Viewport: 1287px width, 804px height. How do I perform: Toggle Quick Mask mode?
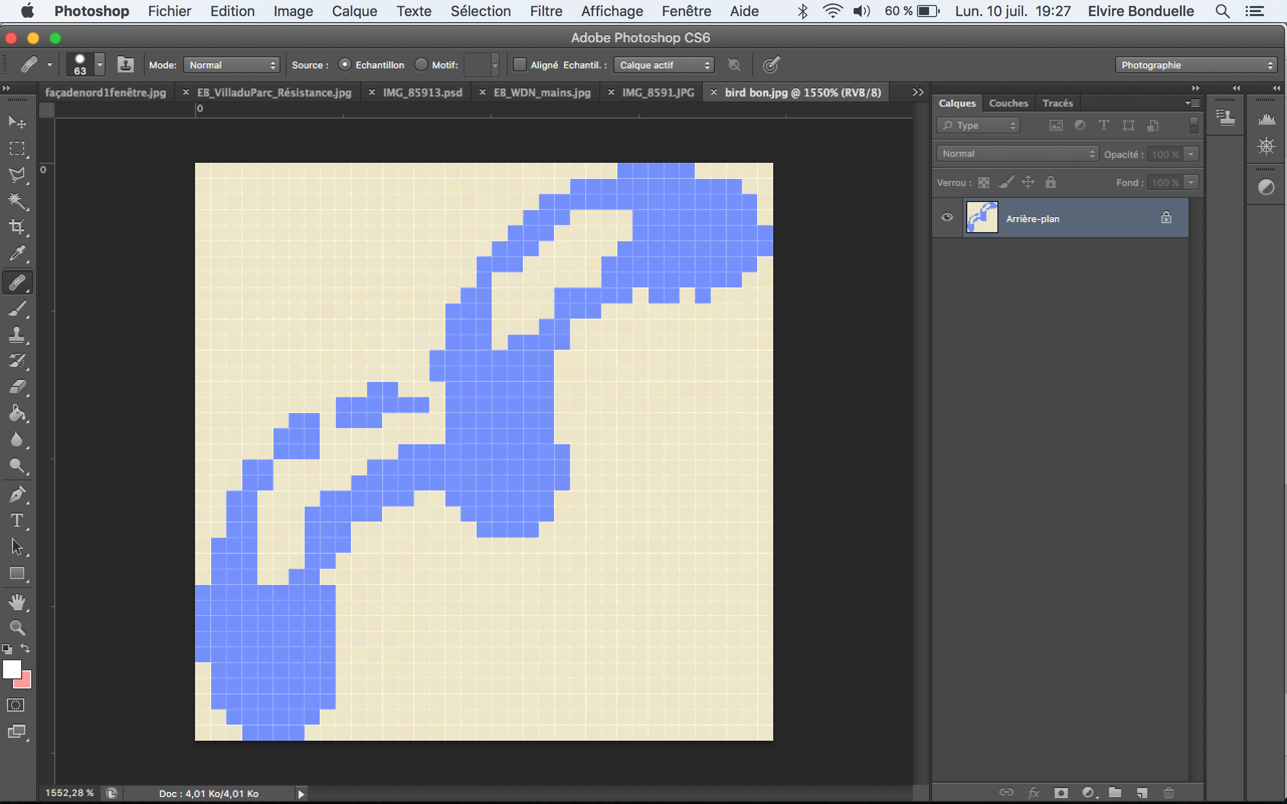click(16, 706)
